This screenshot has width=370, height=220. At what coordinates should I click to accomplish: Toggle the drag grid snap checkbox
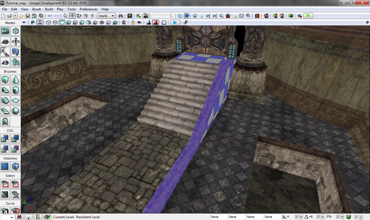pyautogui.click(x=297, y=217)
